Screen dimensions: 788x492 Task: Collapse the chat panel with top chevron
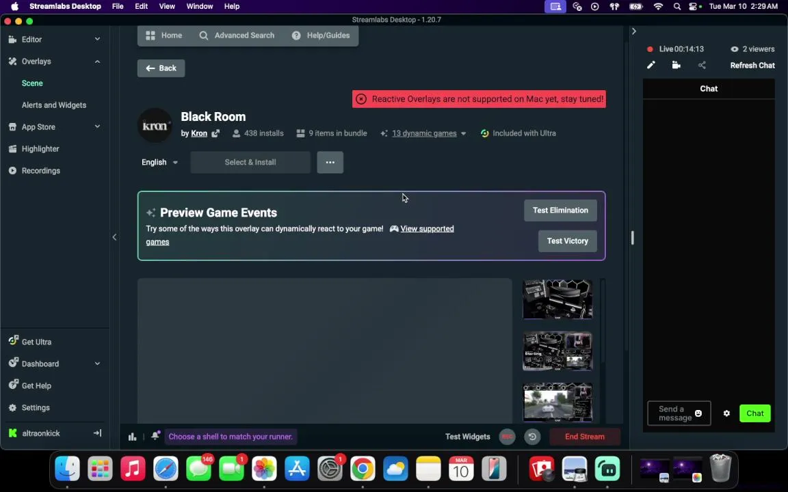(633, 31)
